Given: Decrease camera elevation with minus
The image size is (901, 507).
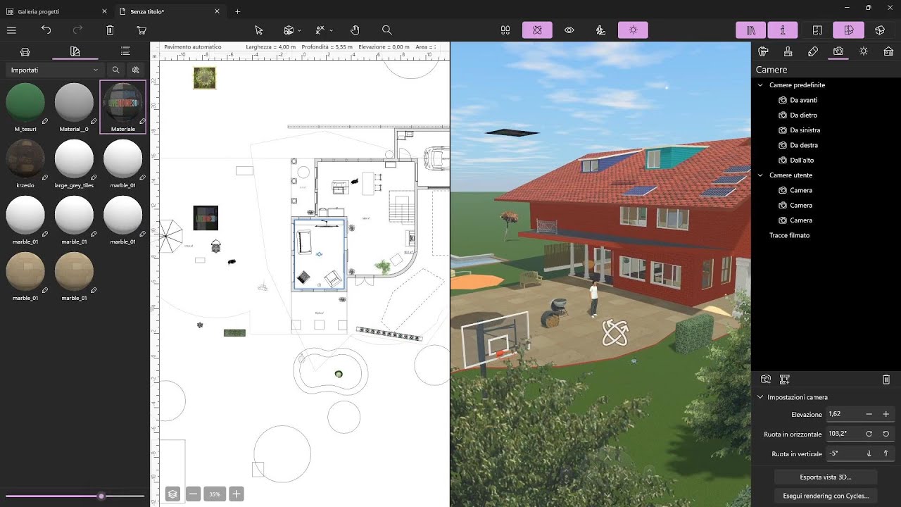Looking at the screenshot, I should 869,415.
